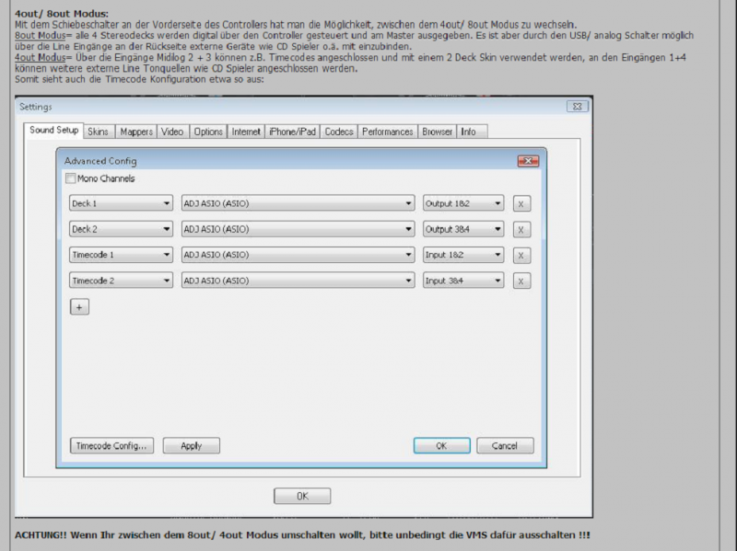Confirm Settings with the bottom OK button
Viewport: 737px width, 551px height.
(301, 496)
